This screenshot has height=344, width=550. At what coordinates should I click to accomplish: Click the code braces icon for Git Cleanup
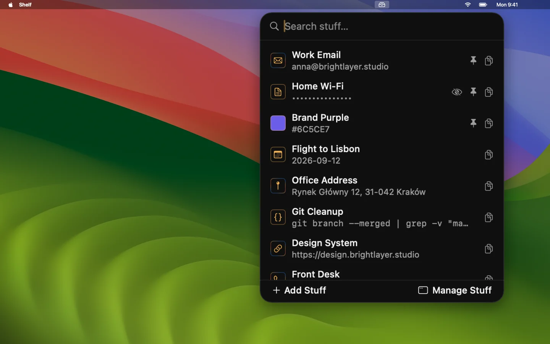[x=278, y=217]
